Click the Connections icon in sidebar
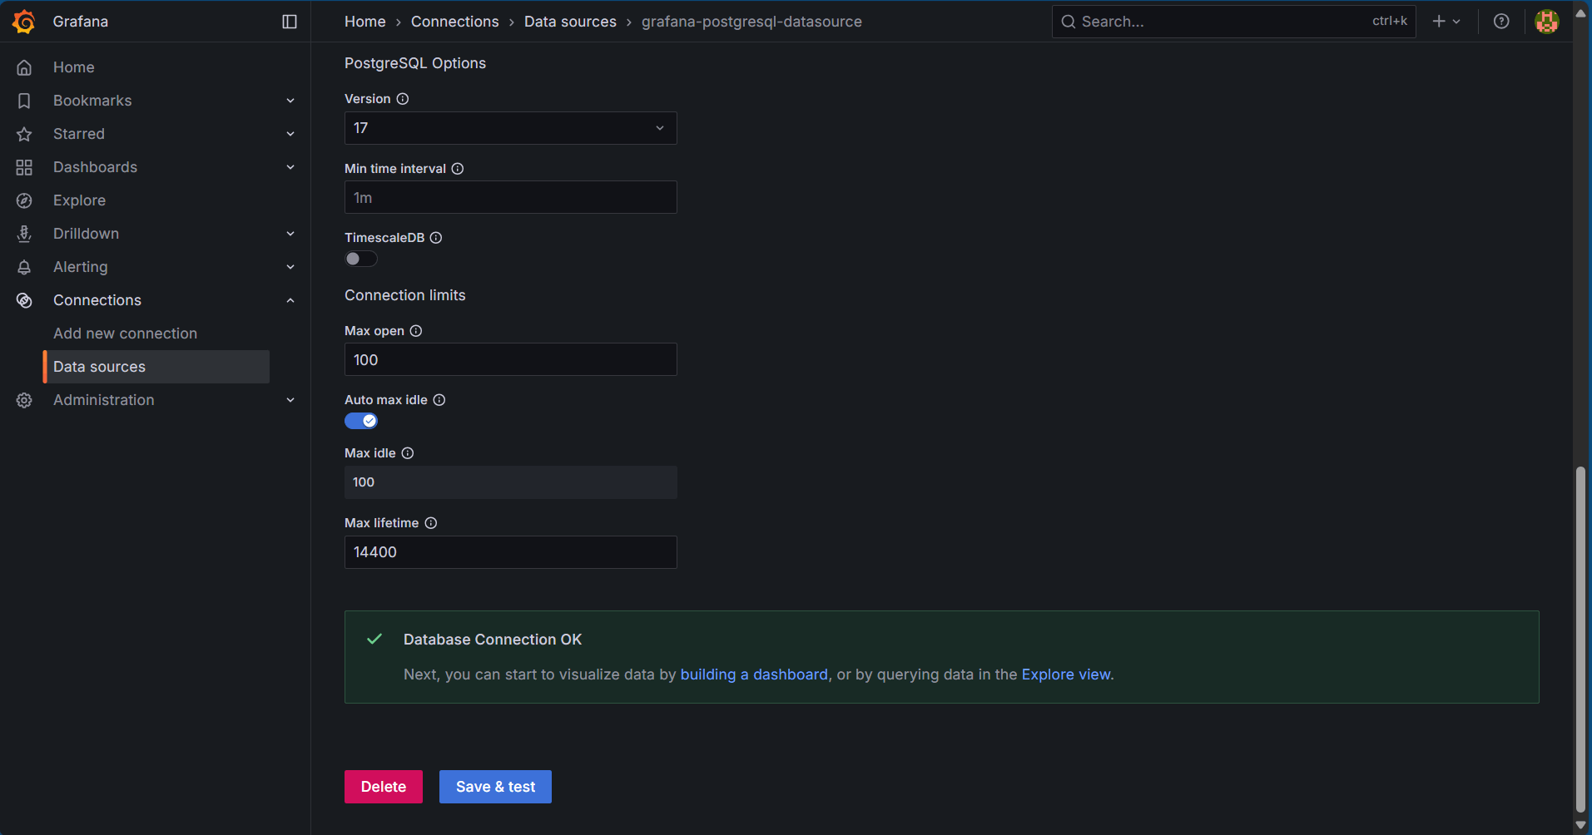Image resolution: width=1592 pixels, height=835 pixels. pyautogui.click(x=24, y=300)
